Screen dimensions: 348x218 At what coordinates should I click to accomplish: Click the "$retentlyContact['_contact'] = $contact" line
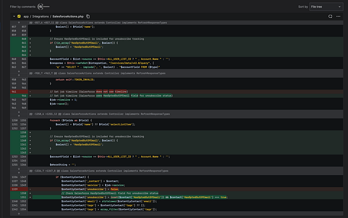pos(90,181)
